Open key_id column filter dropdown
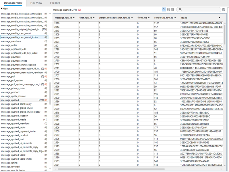The width and height of the screenshot is (229, 172). [x=220, y=18]
